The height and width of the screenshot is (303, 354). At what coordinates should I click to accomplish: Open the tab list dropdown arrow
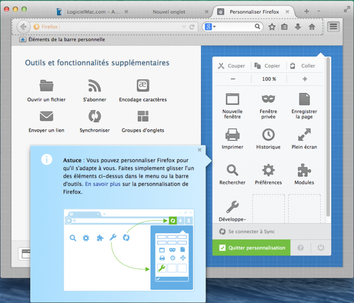click(x=319, y=11)
